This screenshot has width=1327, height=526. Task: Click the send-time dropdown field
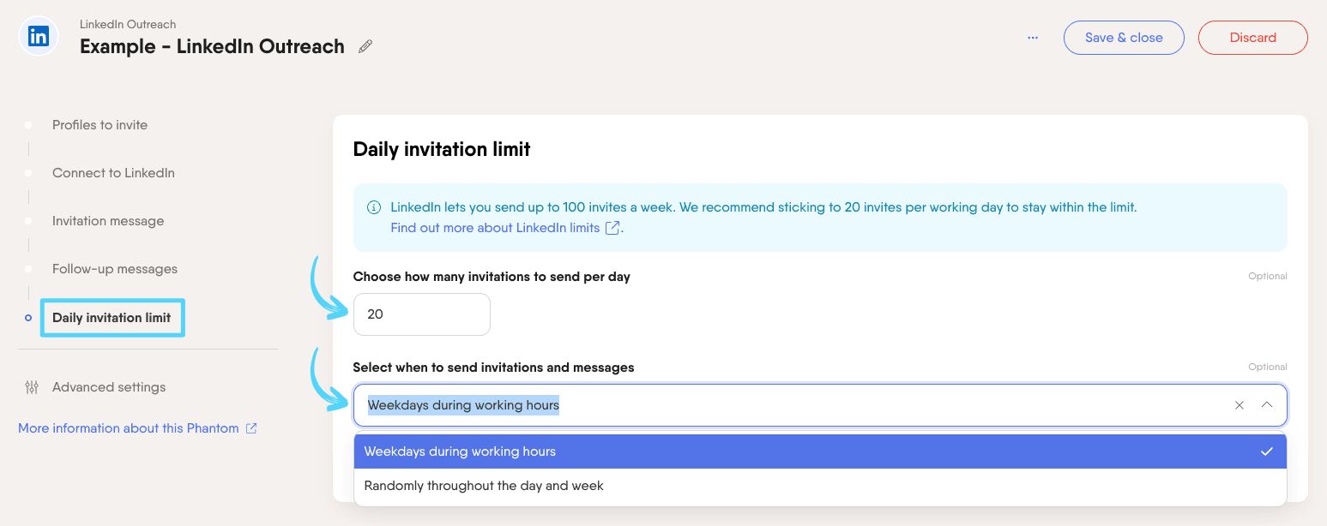(820, 405)
